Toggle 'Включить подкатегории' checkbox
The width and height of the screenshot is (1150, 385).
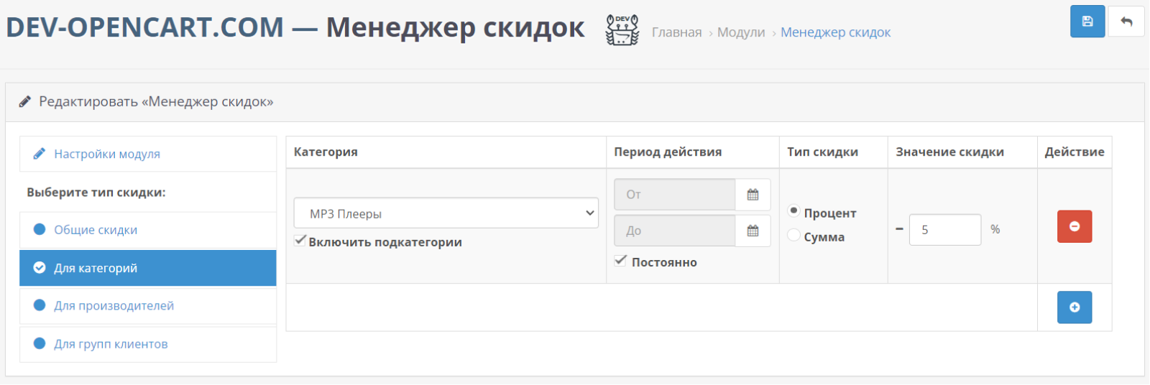pyautogui.click(x=300, y=241)
